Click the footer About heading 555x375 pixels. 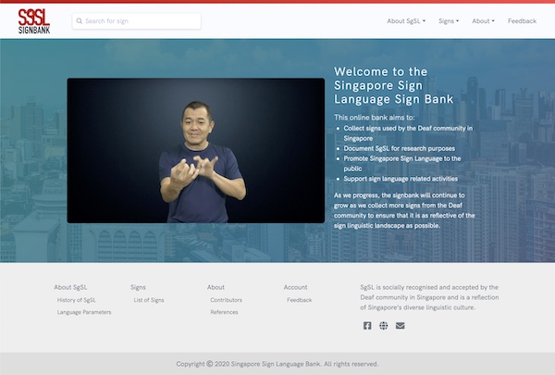216,287
